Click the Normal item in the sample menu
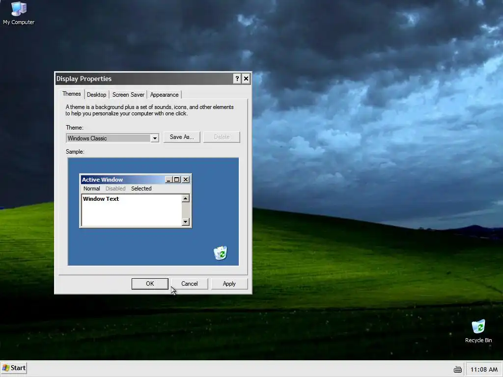This screenshot has width=503, height=377. 92,188
